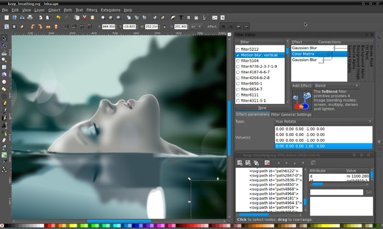Toggle the width/height lock icon

click(x=164, y=27)
